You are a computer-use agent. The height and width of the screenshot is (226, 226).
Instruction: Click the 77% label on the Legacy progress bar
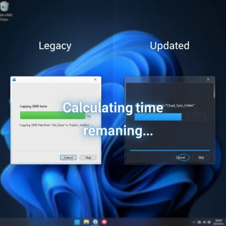pos(88,117)
